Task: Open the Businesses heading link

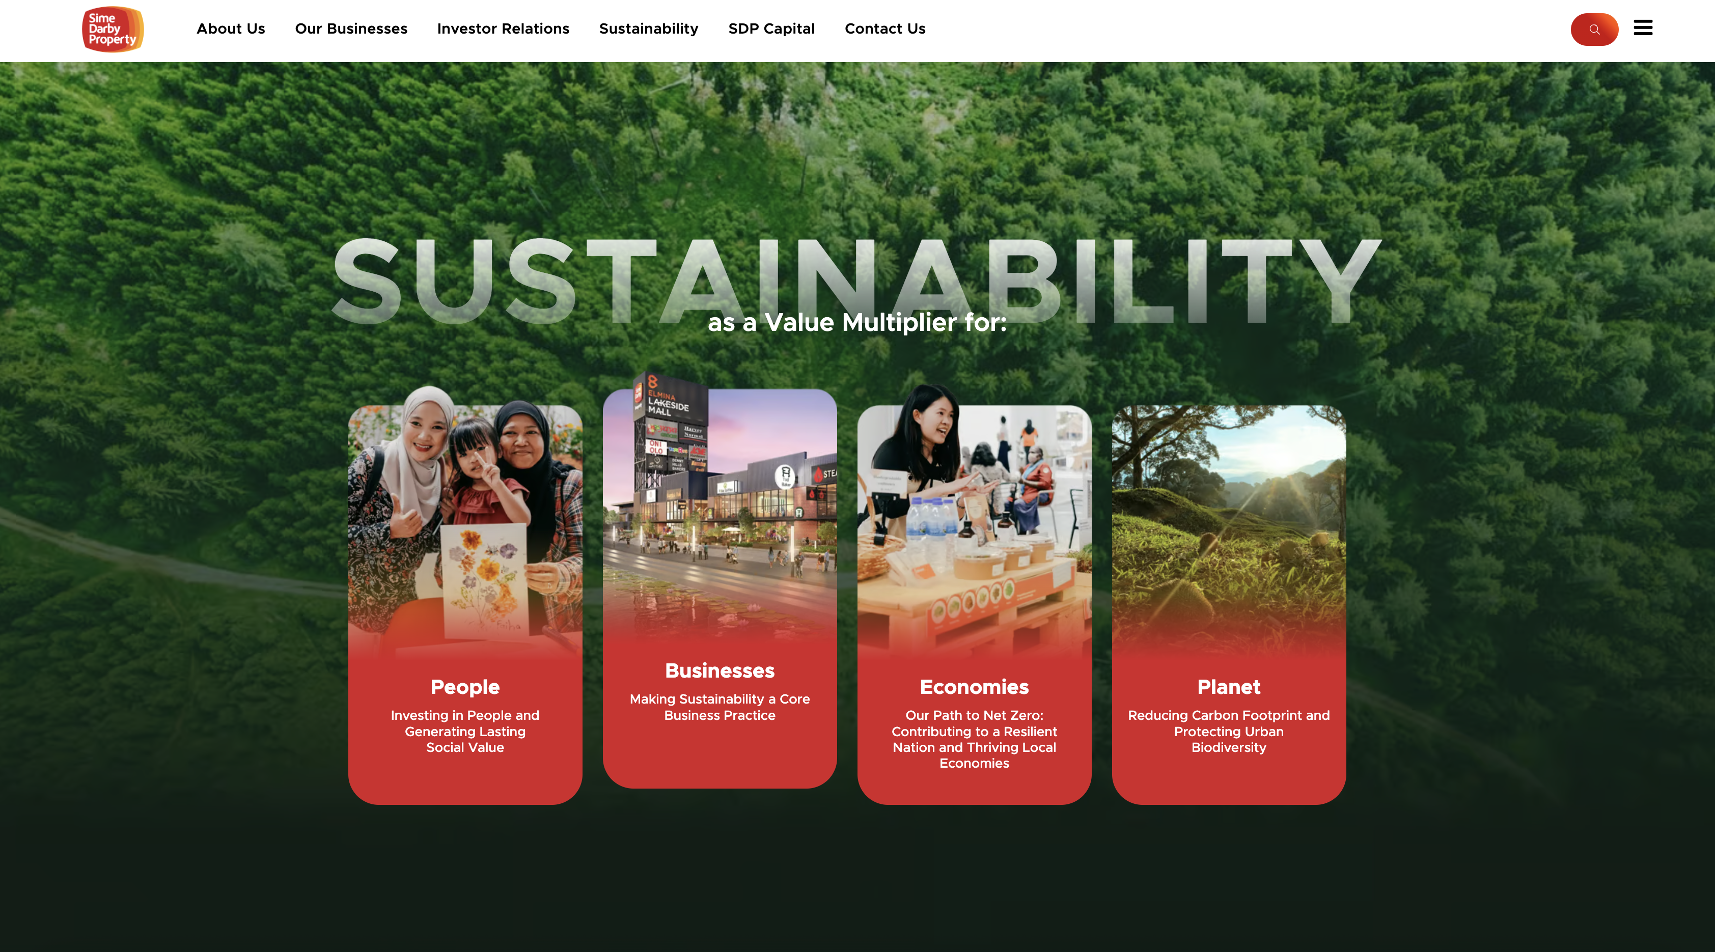Action: pyautogui.click(x=719, y=670)
